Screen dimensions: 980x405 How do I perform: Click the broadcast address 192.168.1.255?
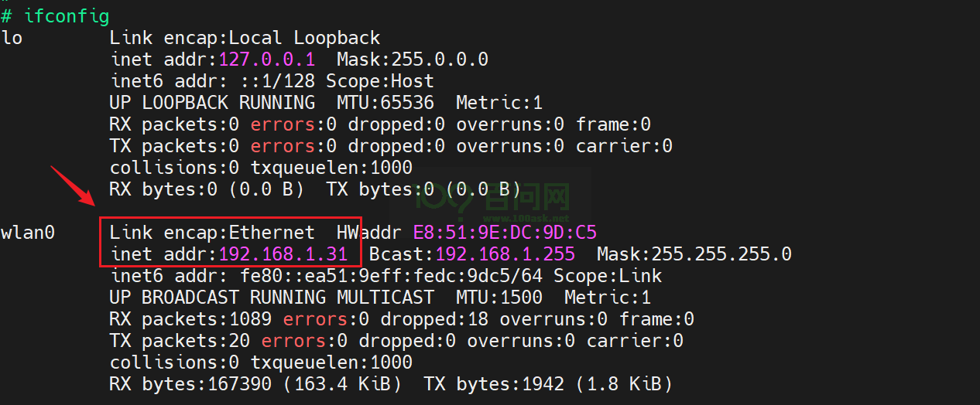pyautogui.click(x=505, y=254)
